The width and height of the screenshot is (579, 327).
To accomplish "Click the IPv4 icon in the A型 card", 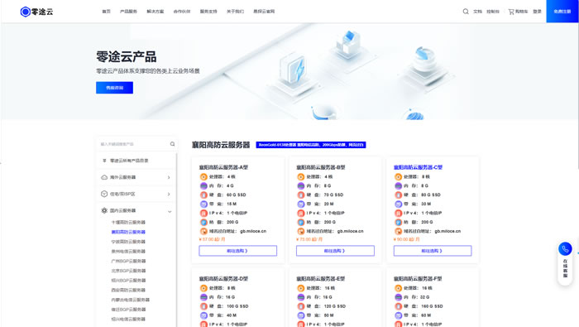I will 203,214.
